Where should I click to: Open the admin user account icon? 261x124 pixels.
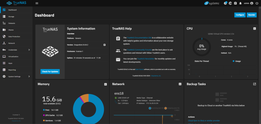[252, 3]
